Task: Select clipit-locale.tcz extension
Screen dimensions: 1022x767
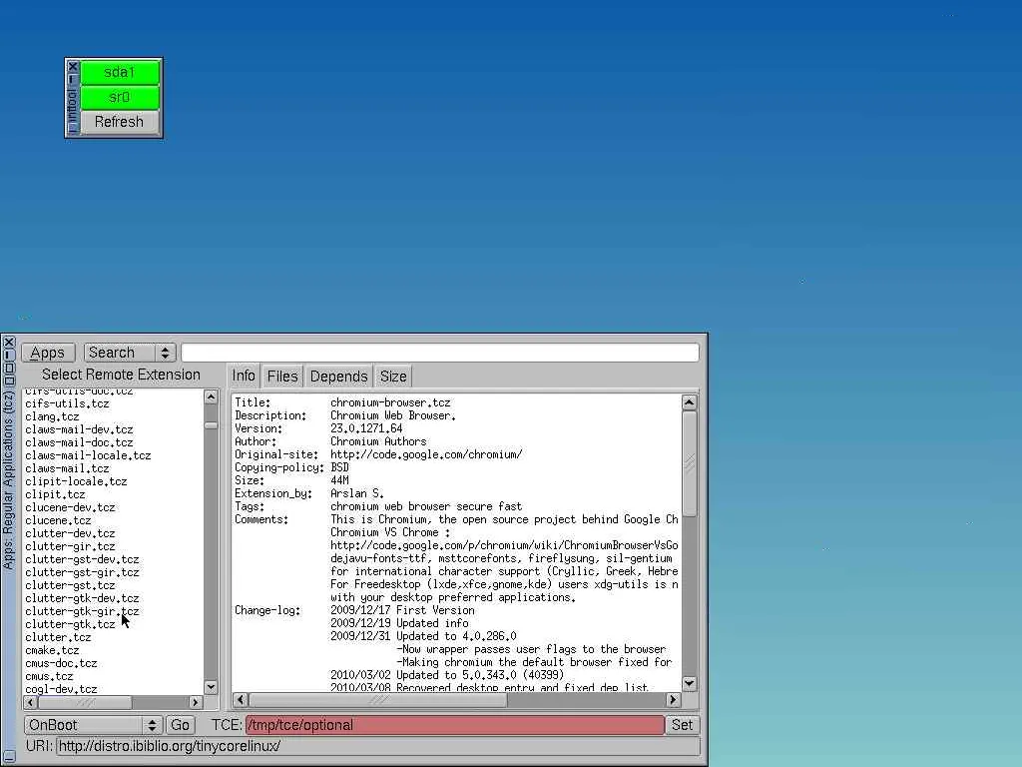Action: (x=76, y=482)
